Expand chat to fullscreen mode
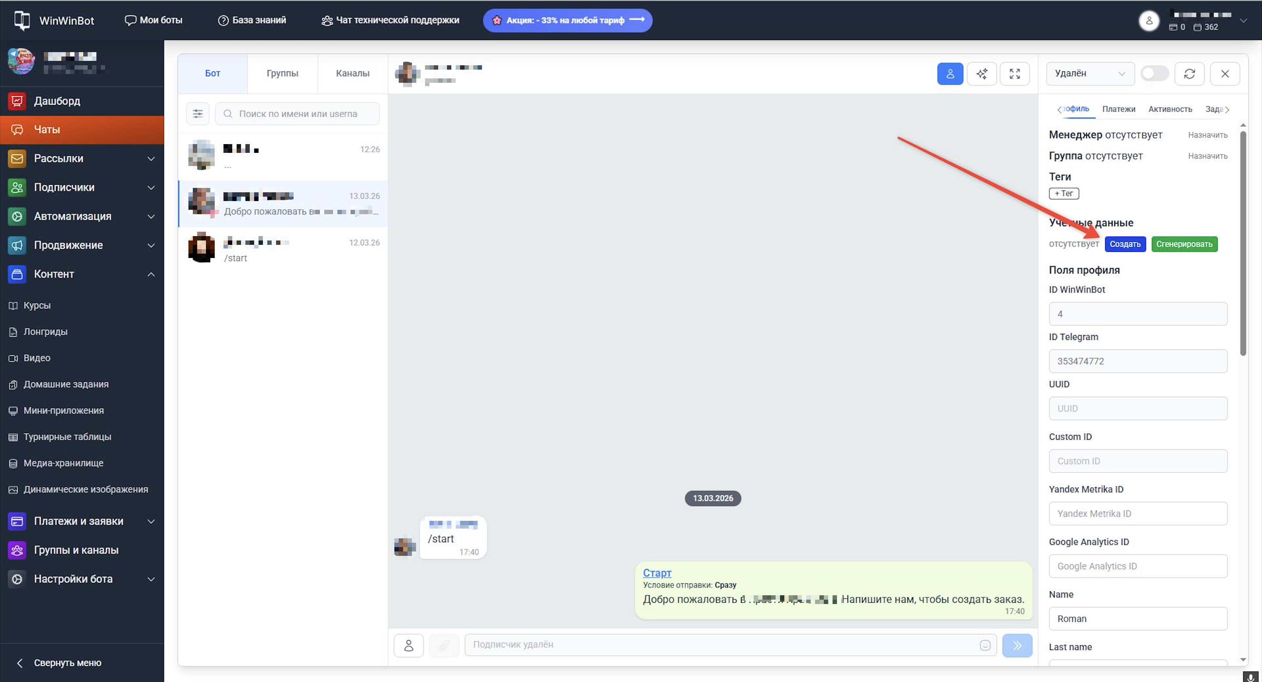 (x=1014, y=74)
